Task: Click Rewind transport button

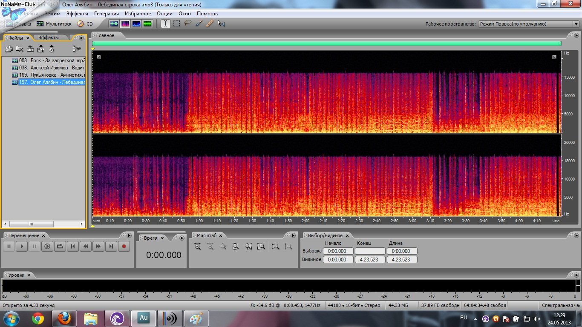Action: click(86, 246)
